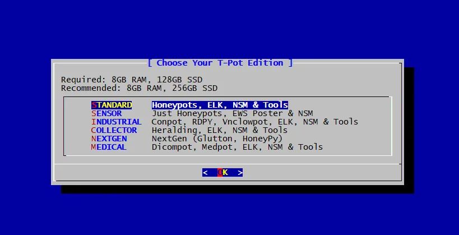The height and width of the screenshot is (235, 459).
Task: Select the COLLECTOR edition entry
Action: [114, 130]
